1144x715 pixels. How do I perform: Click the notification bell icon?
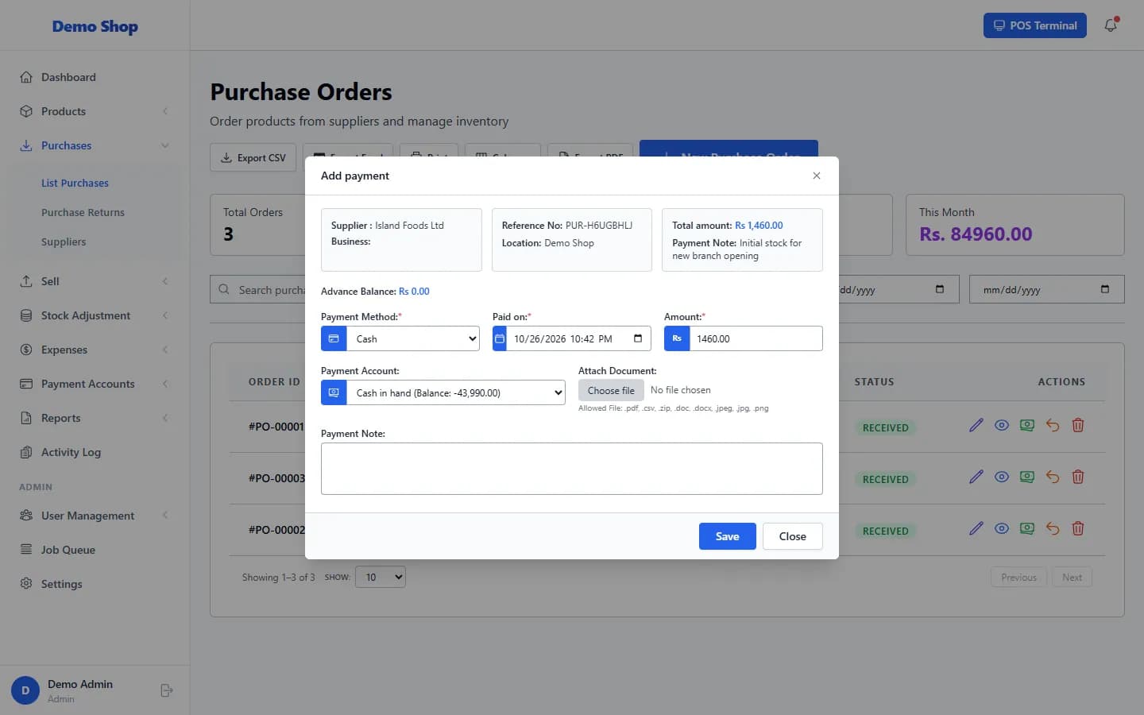coord(1111,25)
